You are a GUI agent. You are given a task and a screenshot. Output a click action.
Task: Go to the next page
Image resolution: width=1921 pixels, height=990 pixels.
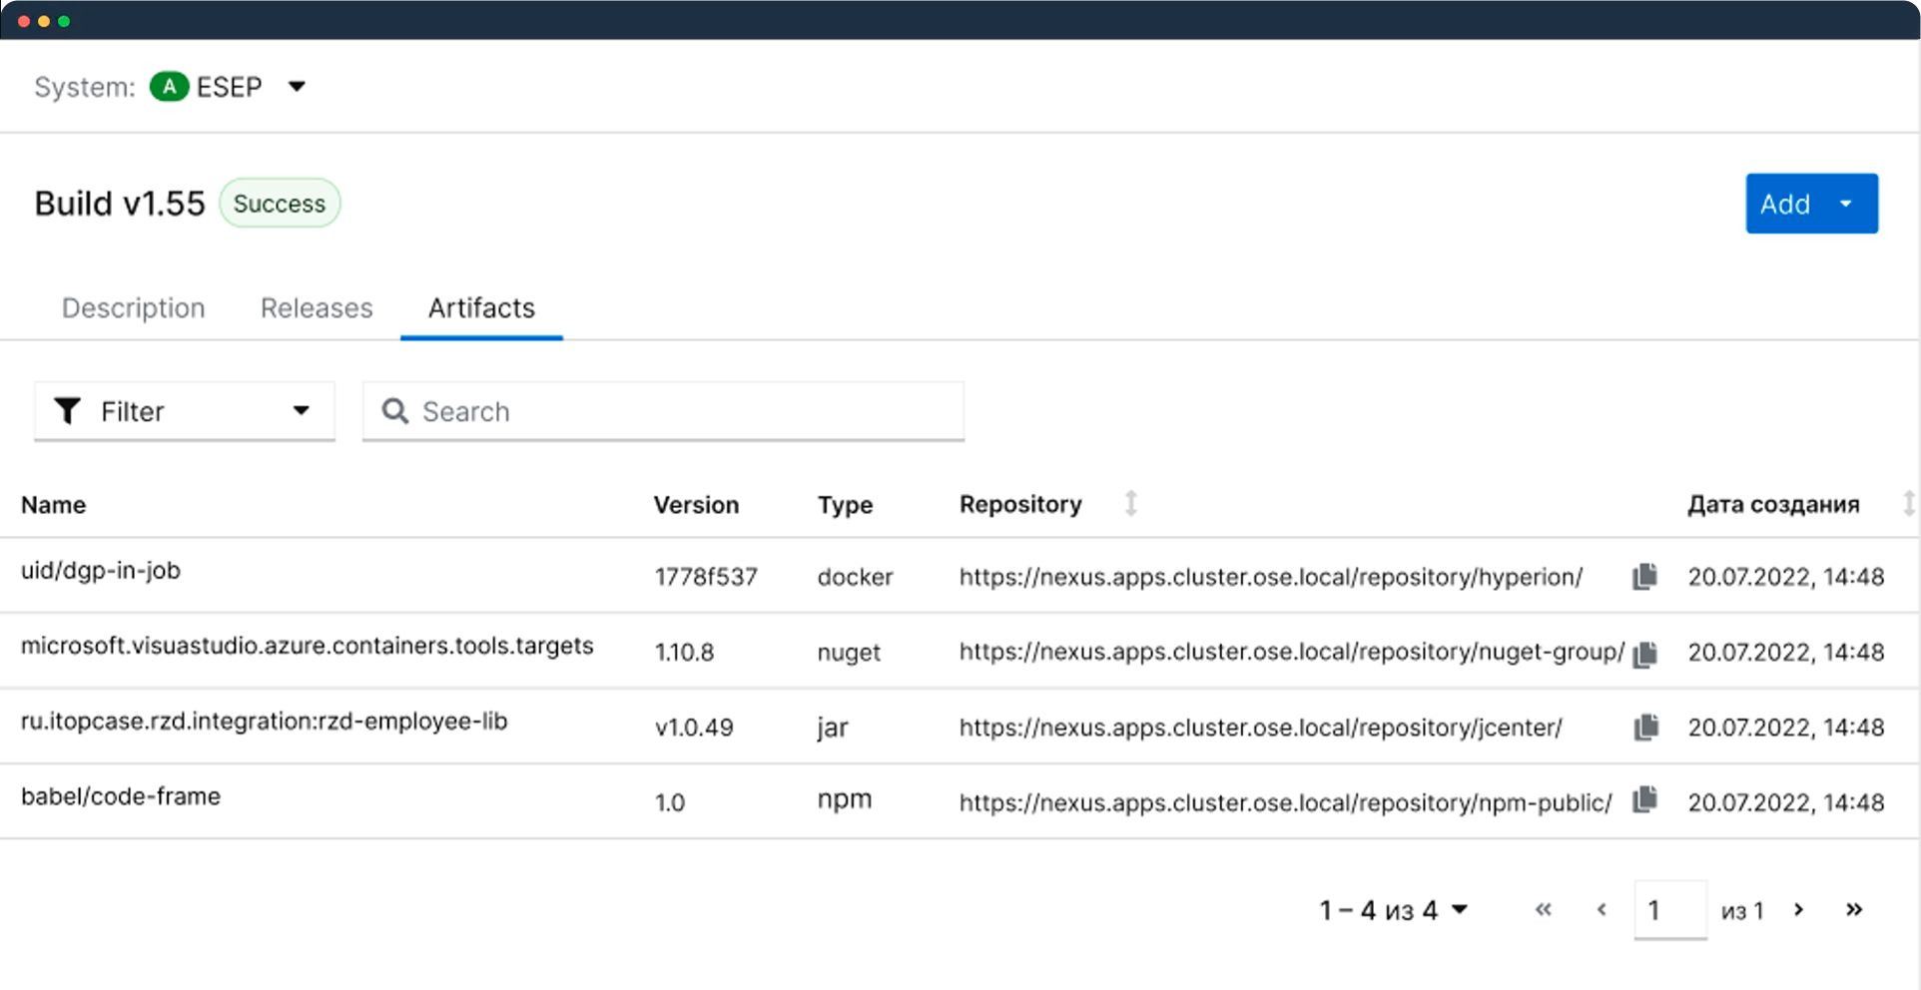(x=1798, y=910)
